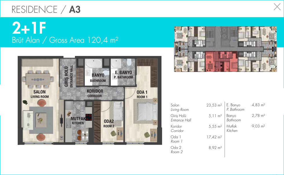The height and width of the screenshot is (175, 284).
Task: Click the Salon 23,53 m² list entry
Action: (x=196, y=107)
